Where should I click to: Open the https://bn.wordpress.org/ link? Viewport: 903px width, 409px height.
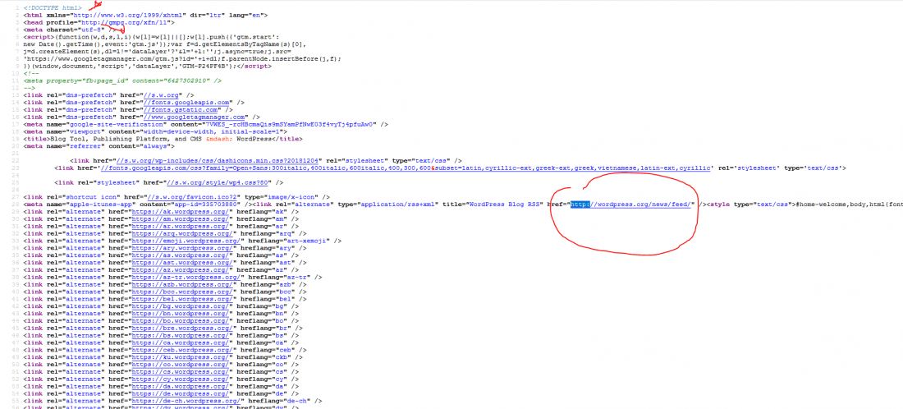pos(181,314)
